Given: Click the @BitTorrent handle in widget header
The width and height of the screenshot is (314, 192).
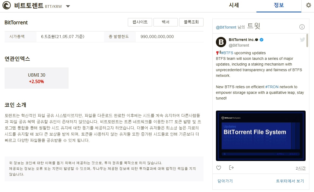Looking at the screenshot, I should pyautogui.click(x=226, y=27).
